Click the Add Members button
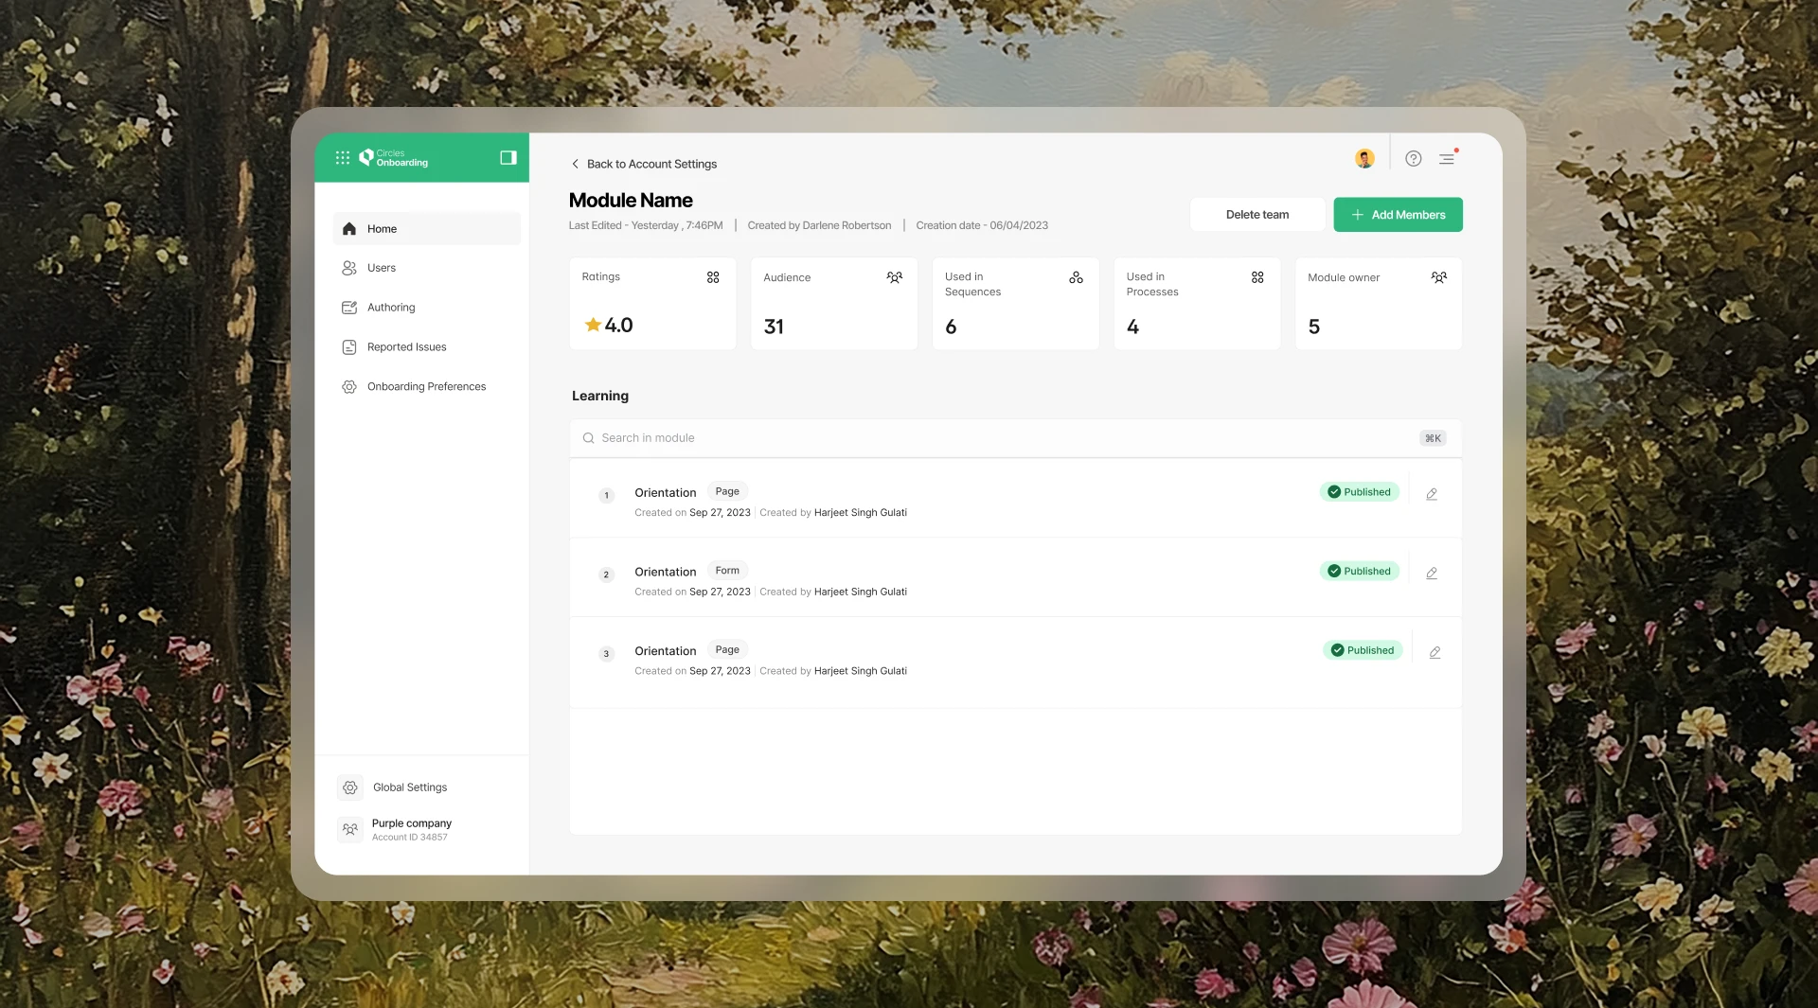Image resolution: width=1818 pixels, height=1008 pixels. (1398, 215)
